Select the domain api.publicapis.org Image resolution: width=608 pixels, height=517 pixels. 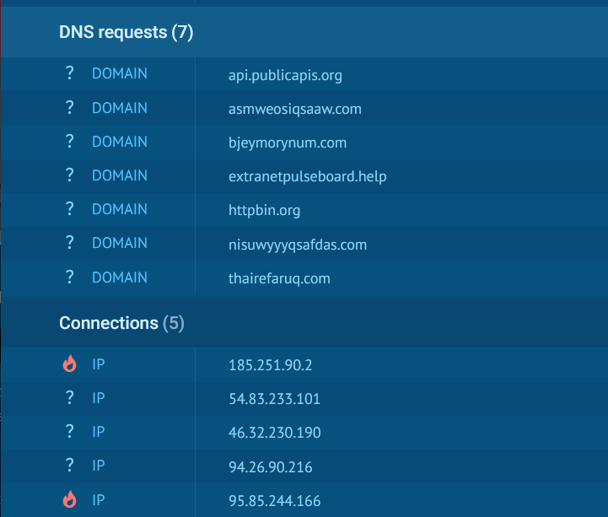(285, 75)
